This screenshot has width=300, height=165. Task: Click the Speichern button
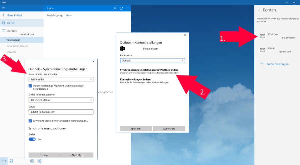[x=136, y=128]
